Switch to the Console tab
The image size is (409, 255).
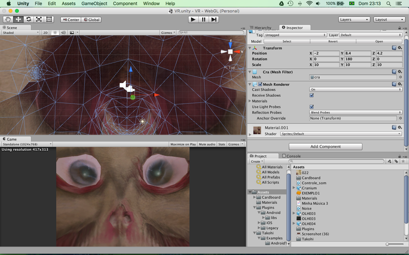click(x=291, y=156)
